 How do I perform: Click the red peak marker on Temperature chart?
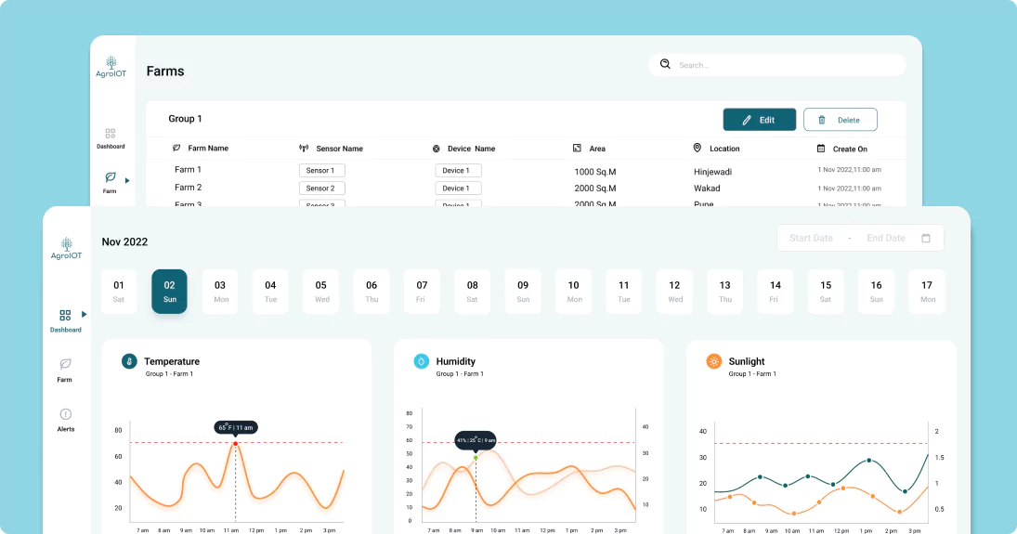coord(235,444)
